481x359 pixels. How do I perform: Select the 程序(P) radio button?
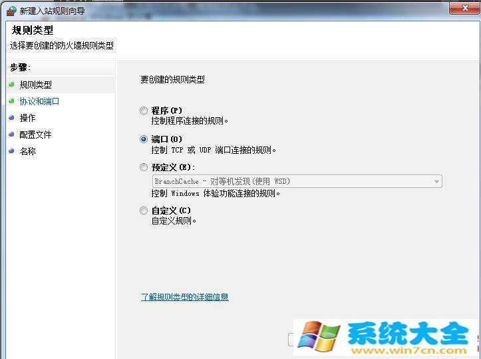pyautogui.click(x=143, y=111)
